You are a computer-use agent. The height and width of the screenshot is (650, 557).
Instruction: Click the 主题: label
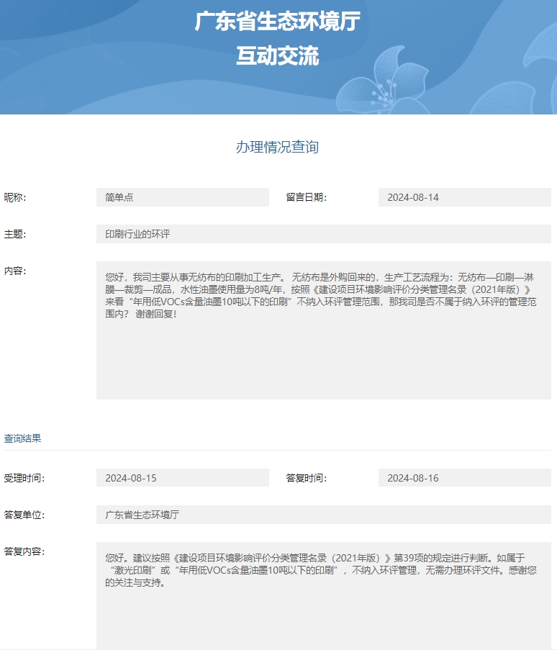(x=15, y=234)
